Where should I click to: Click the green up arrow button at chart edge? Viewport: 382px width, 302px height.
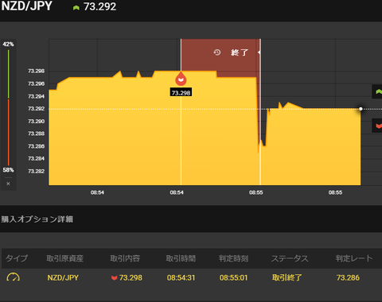coord(378,91)
